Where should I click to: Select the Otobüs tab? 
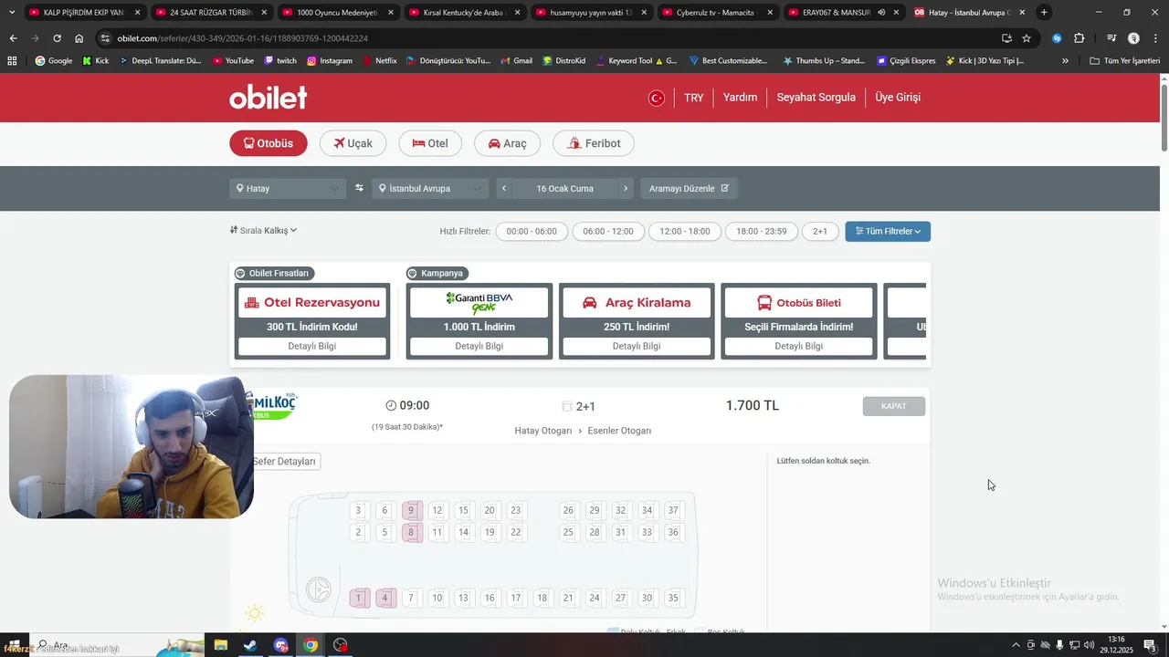coord(269,143)
